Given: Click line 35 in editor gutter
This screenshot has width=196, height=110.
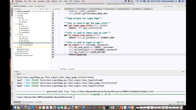Looking at the screenshot, I should (53, 54).
